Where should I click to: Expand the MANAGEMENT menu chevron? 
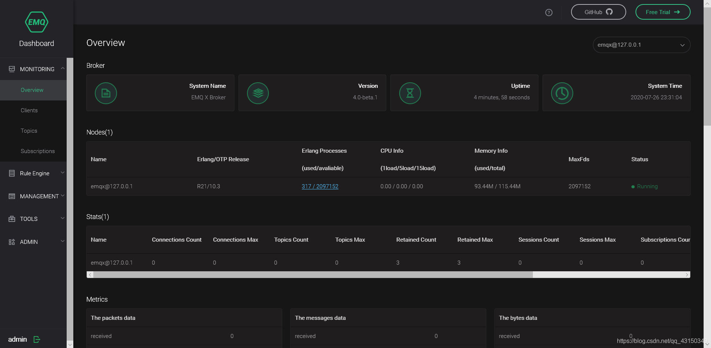coord(63,196)
